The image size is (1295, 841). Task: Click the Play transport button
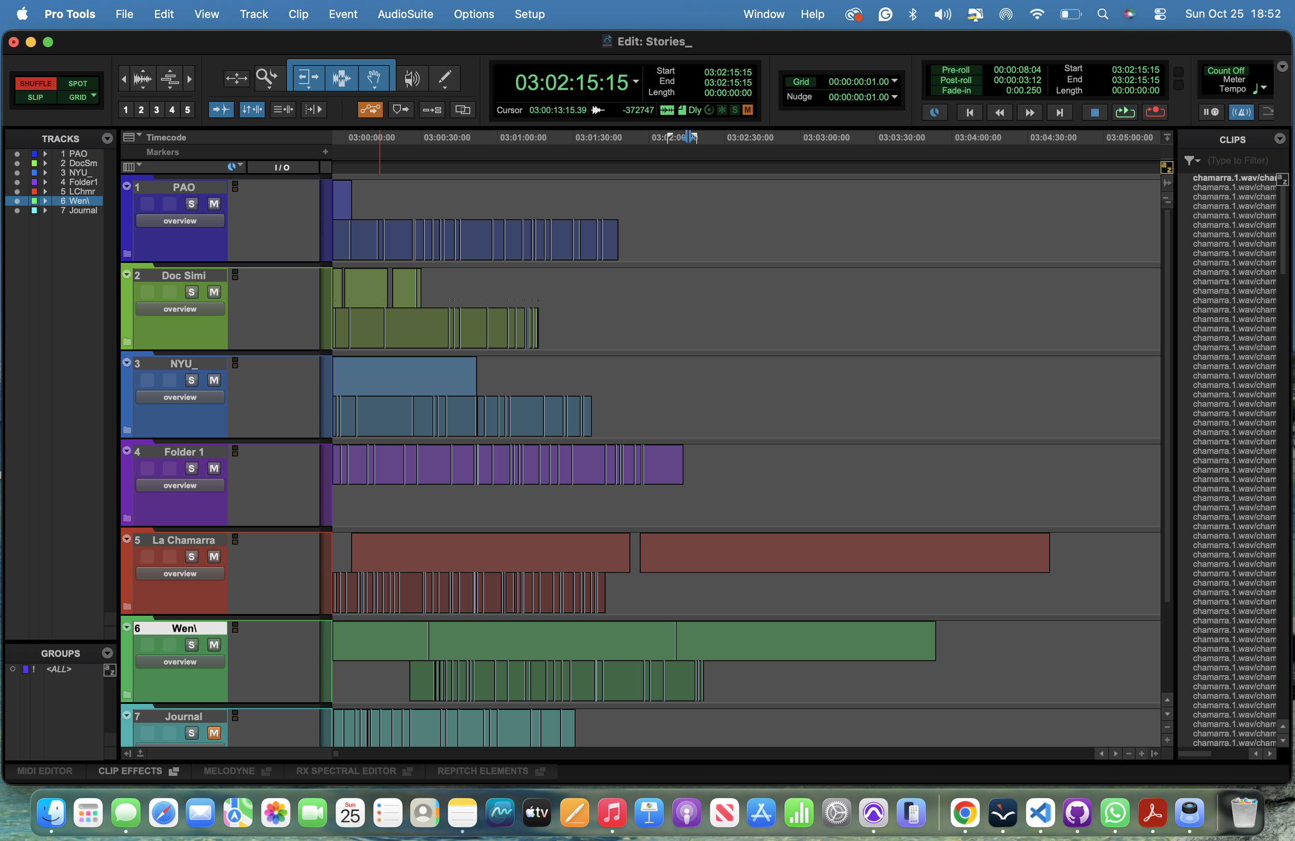click(x=1125, y=112)
